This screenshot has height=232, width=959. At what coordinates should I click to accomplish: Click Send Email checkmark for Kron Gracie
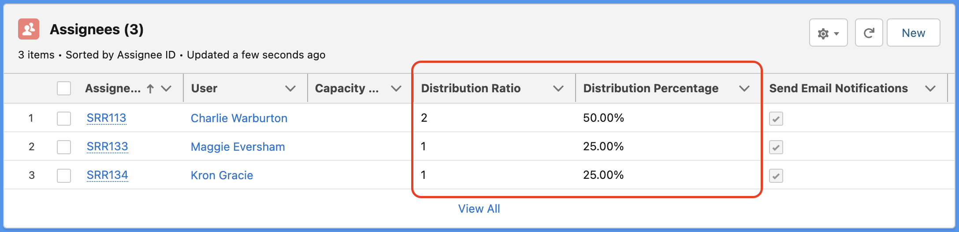pos(776,176)
